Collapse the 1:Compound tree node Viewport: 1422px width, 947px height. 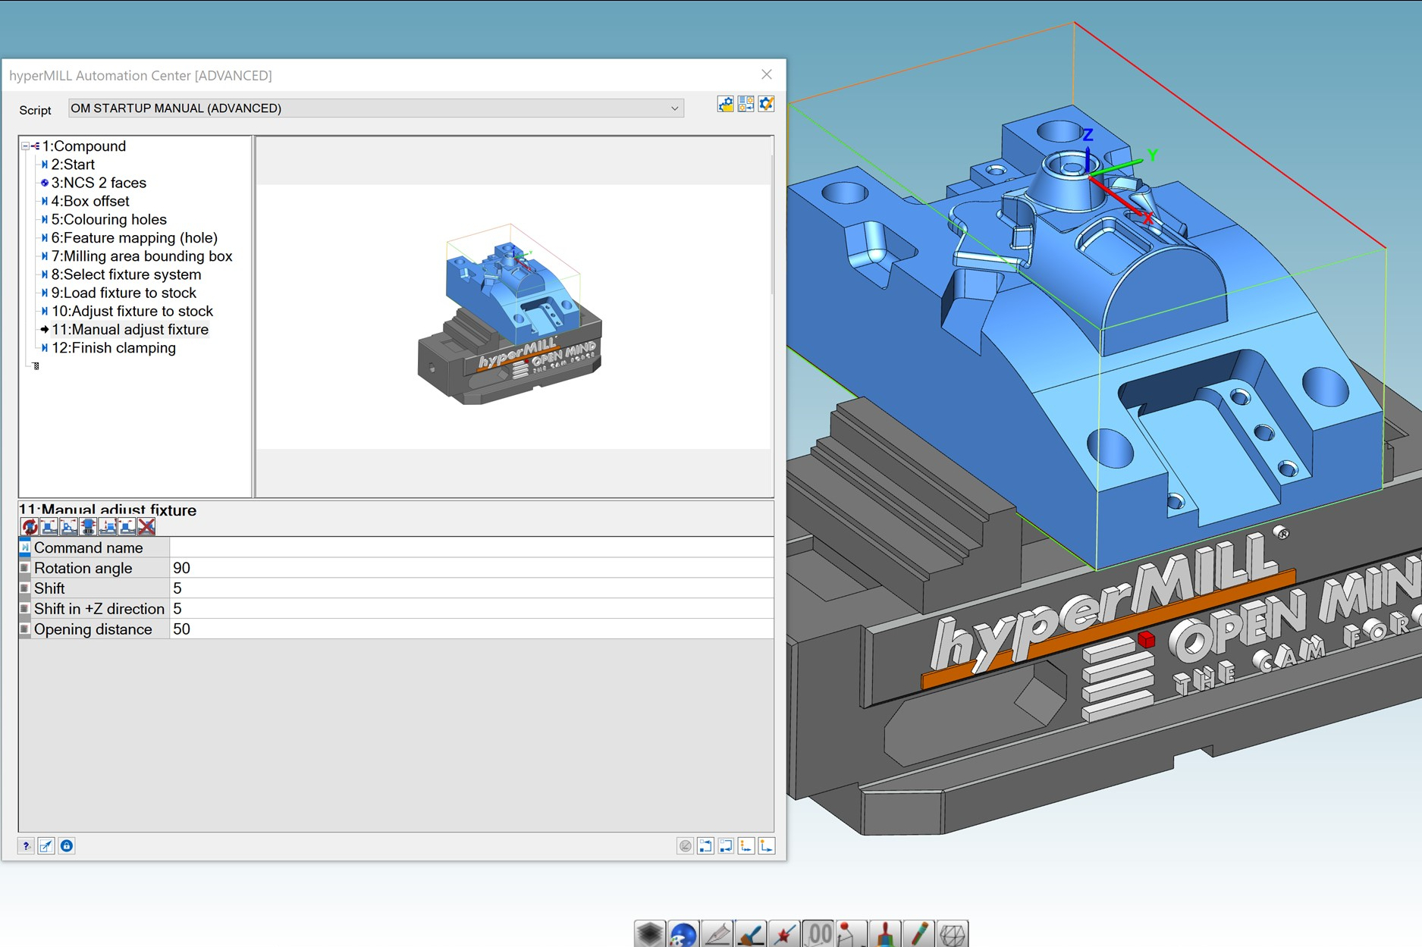pos(25,146)
